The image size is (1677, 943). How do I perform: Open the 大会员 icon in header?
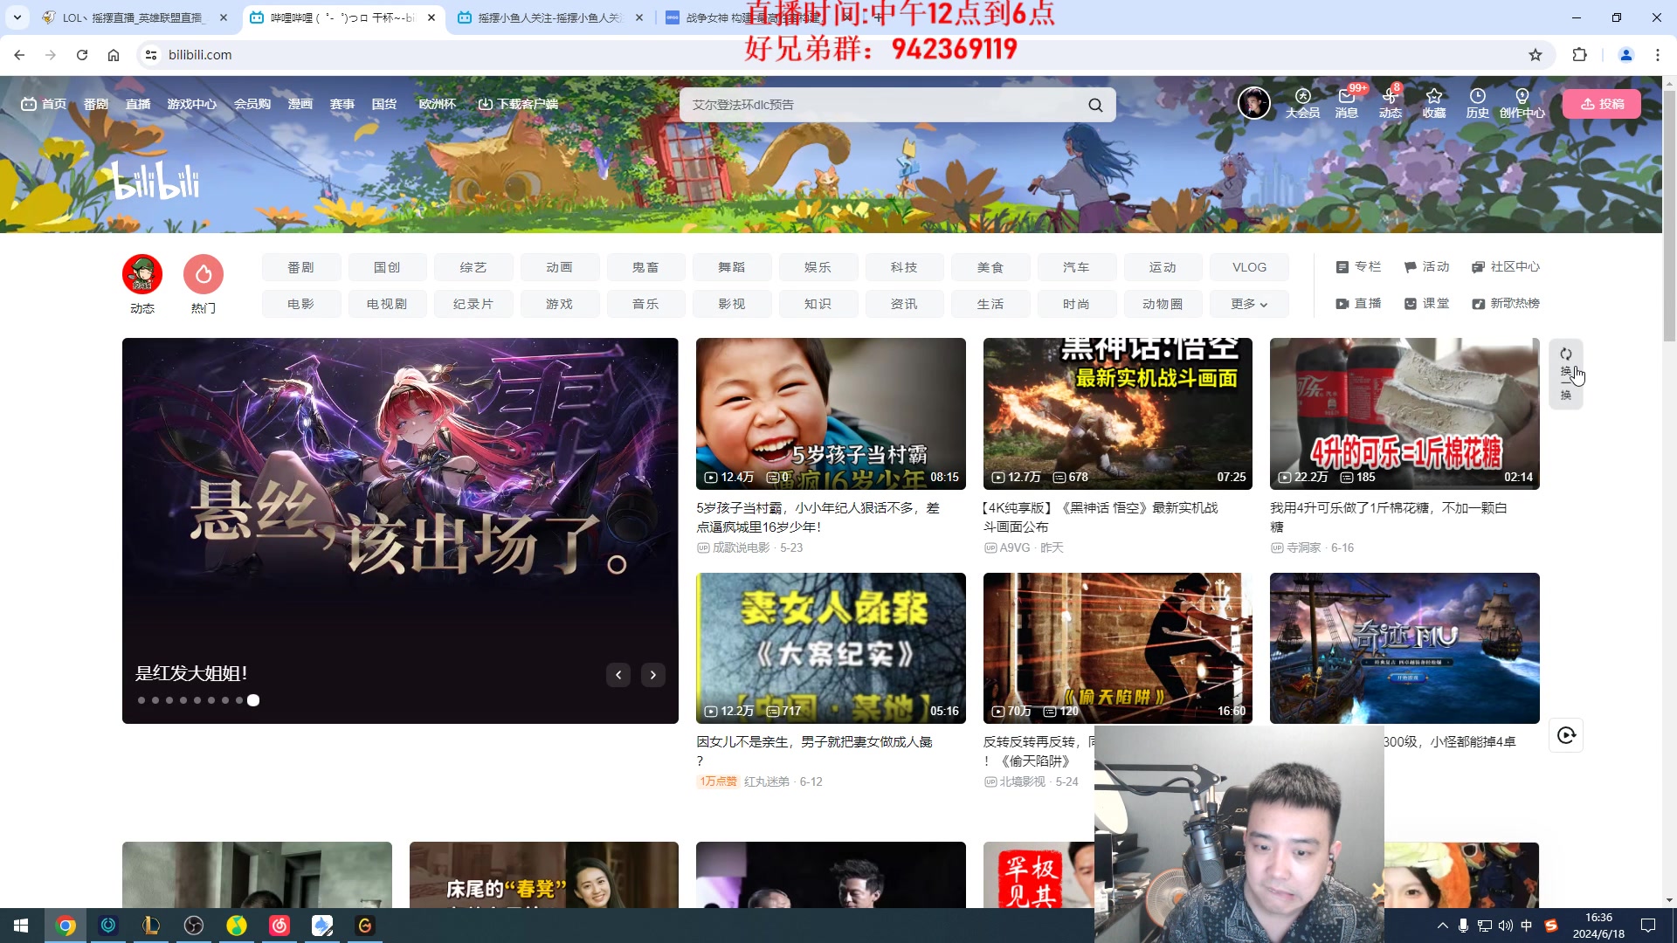1302,103
